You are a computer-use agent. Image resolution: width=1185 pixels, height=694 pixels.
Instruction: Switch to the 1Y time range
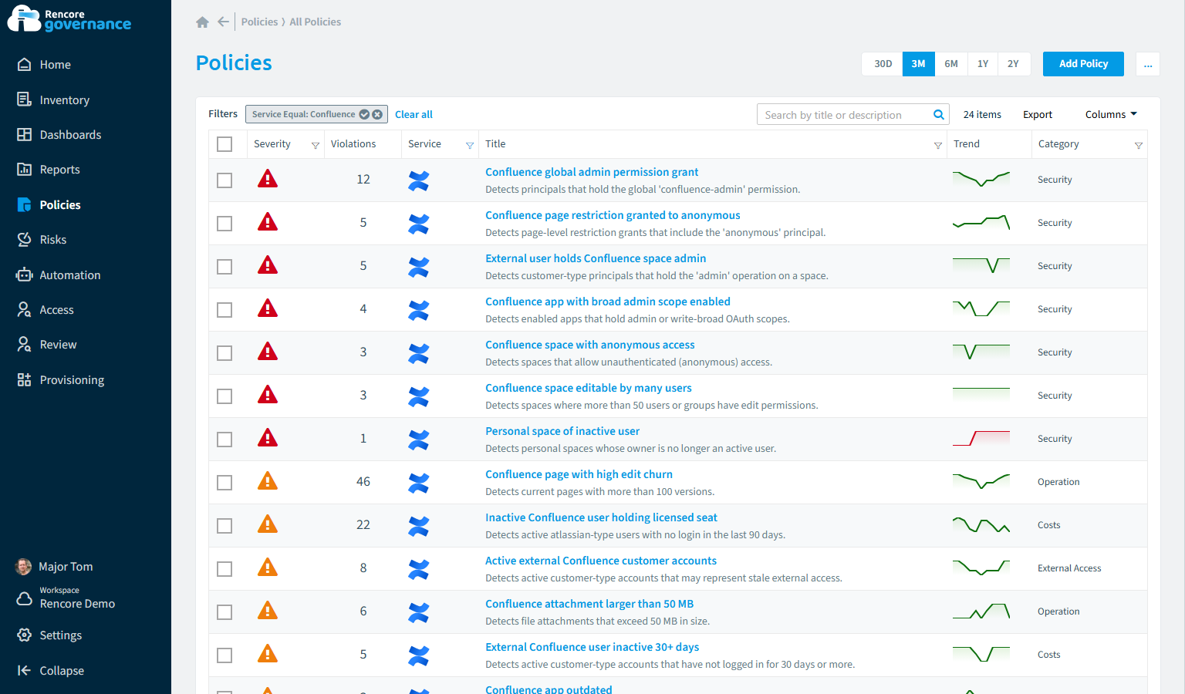pyautogui.click(x=983, y=64)
